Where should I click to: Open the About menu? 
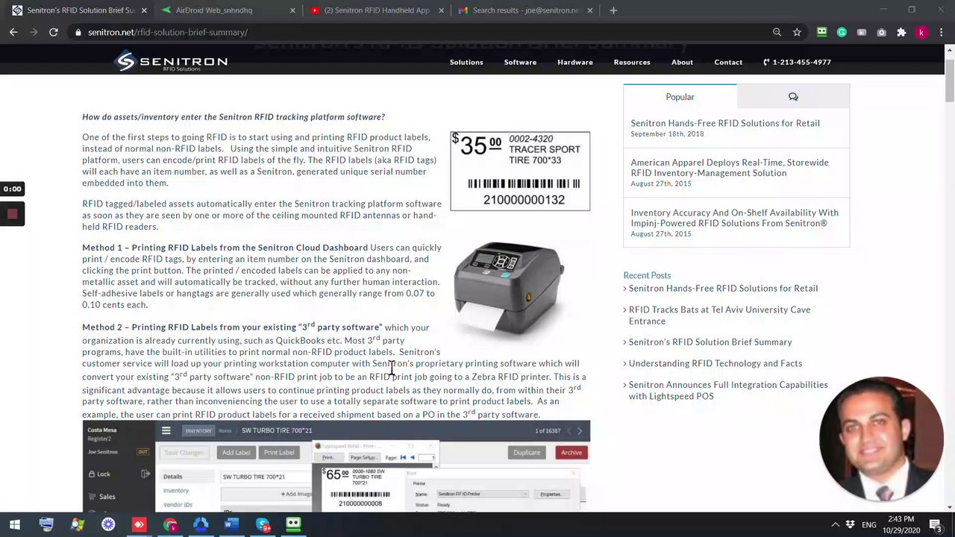682,62
